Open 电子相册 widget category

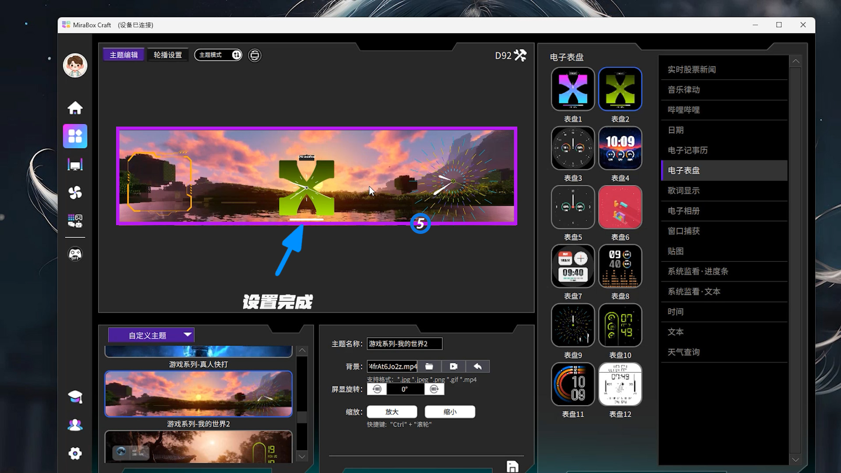point(724,211)
